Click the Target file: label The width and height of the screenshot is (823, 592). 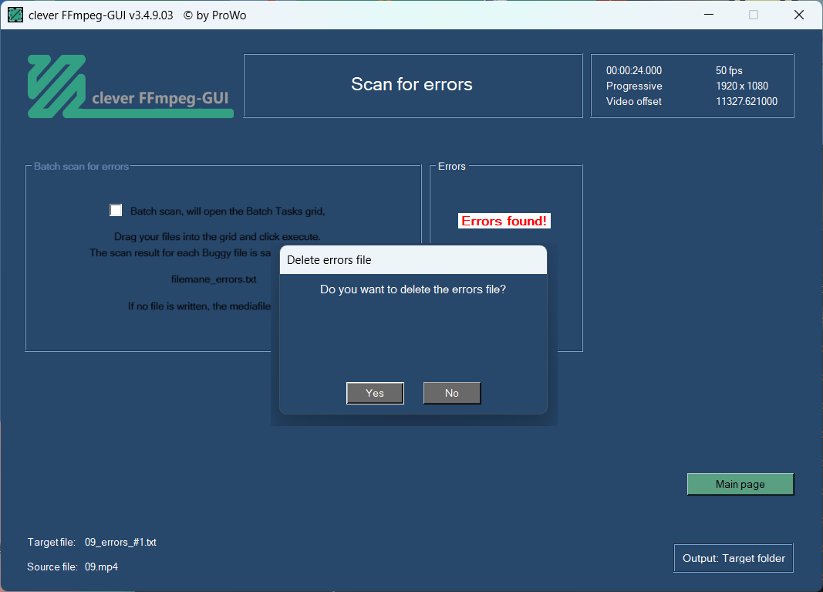pos(52,542)
